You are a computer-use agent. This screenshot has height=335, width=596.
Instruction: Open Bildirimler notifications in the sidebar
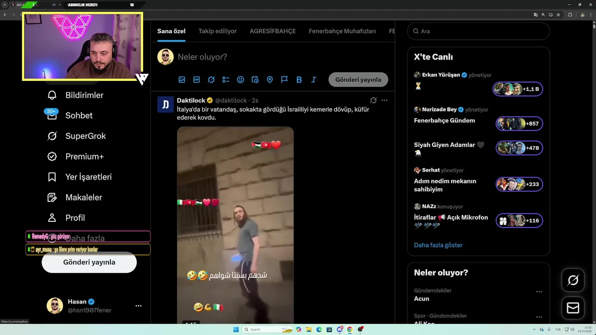coord(75,95)
